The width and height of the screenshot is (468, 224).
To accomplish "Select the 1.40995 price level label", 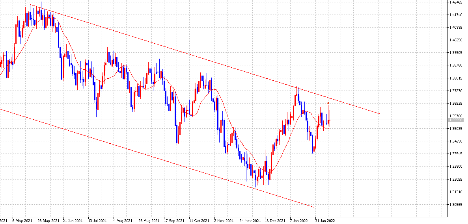I will 456,28.
